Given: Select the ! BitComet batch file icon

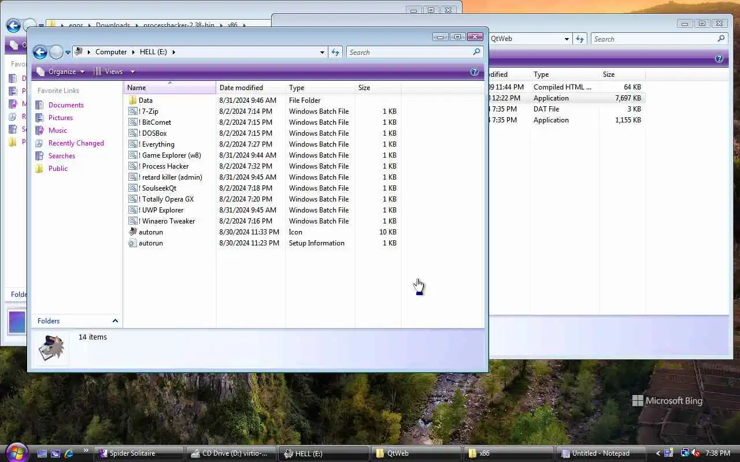Looking at the screenshot, I should pos(133,122).
